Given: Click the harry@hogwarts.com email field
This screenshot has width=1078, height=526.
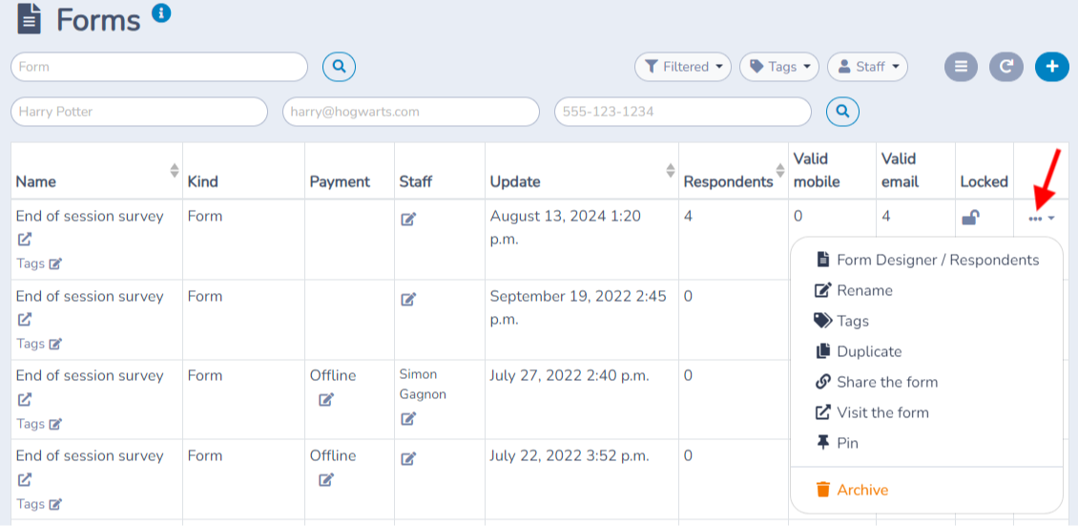Looking at the screenshot, I should pyautogui.click(x=410, y=112).
